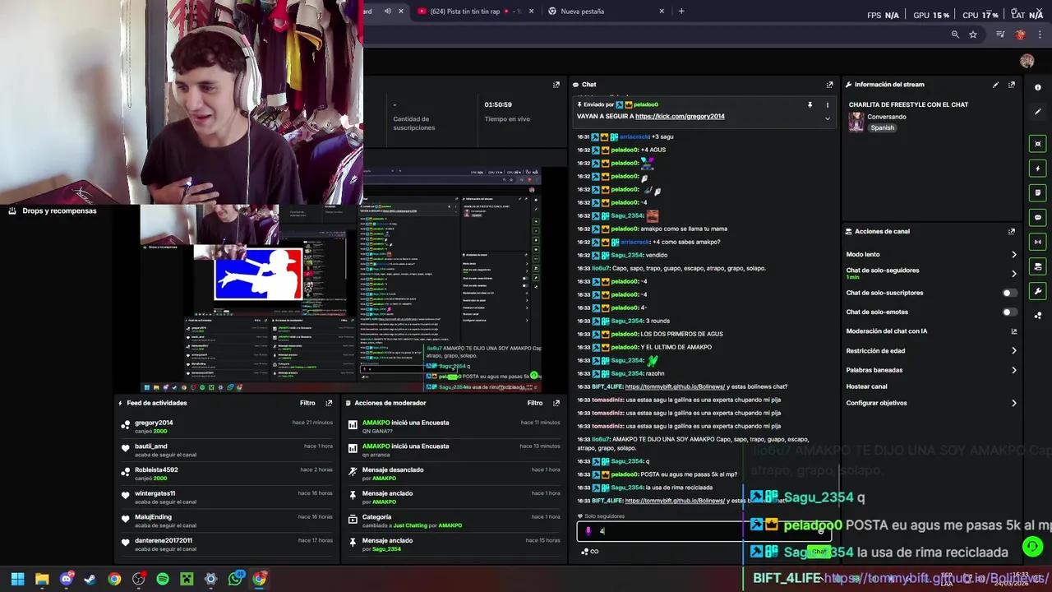Screen dimensions: 1052x592
Task: Toggle the channel actions panel icon in sidebar
Action: pyautogui.click(x=1038, y=267)
